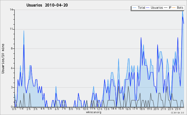The image size is (187, 115).
Task: Click the x-axis label 20 h
Action: pyautogui.click(x=156, y=109)
